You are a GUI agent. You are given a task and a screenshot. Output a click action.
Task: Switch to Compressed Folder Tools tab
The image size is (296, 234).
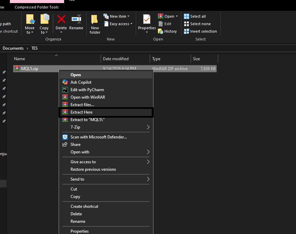37,7
